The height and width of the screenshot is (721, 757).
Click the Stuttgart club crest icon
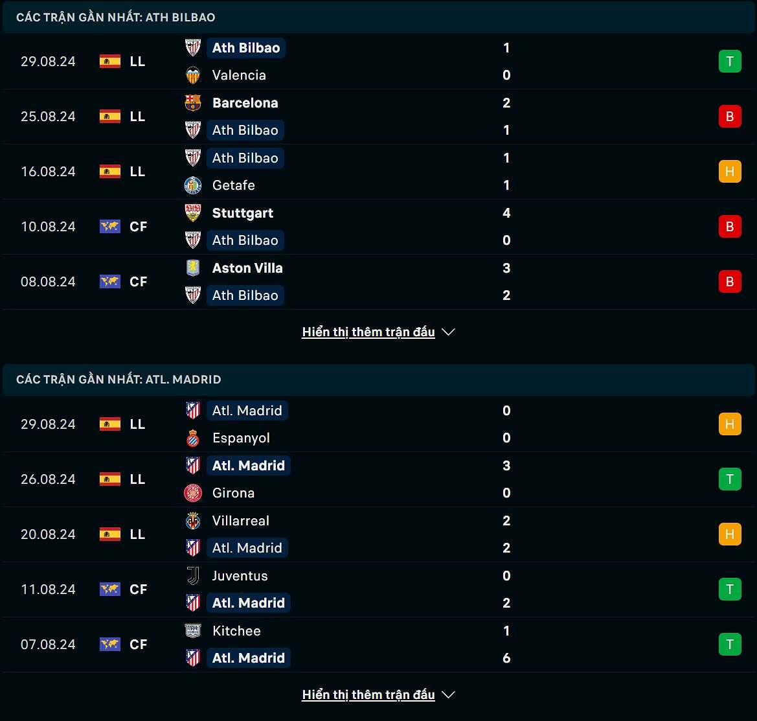[x=192, y=213]
